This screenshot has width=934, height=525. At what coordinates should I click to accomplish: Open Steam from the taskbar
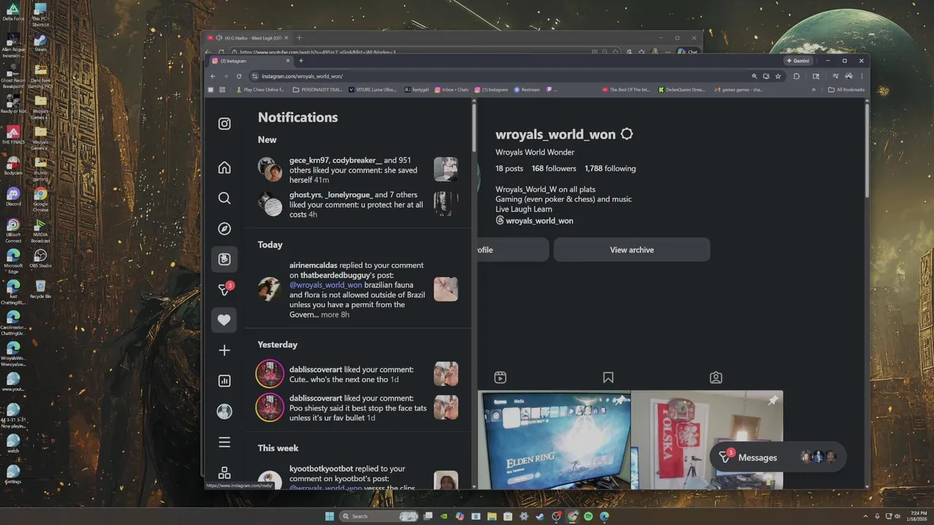540,516
